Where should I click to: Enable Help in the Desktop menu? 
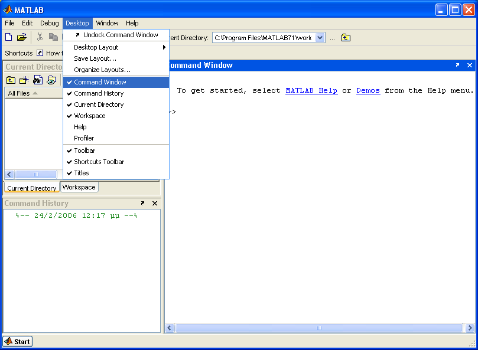click(x=116, y=127)
